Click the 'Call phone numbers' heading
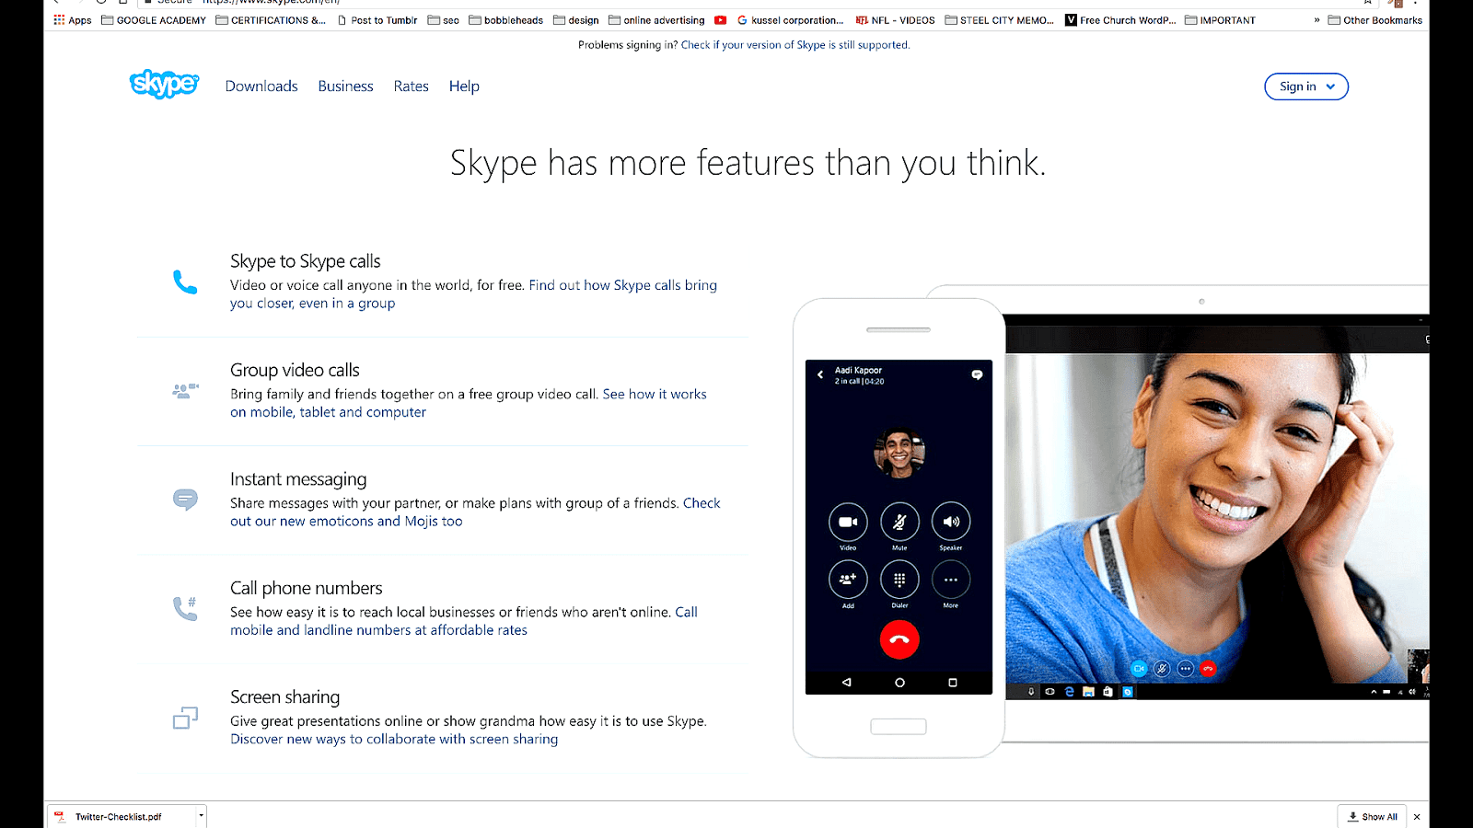This screenshot has width=1473, height=828. [x=307, y=588]
